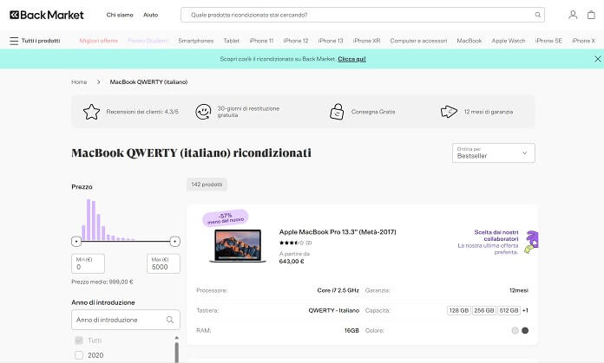Open Aiuto menu item
The width and height of the screenshot is (604, 363).
pyautogui.click(x=151, y=15)
